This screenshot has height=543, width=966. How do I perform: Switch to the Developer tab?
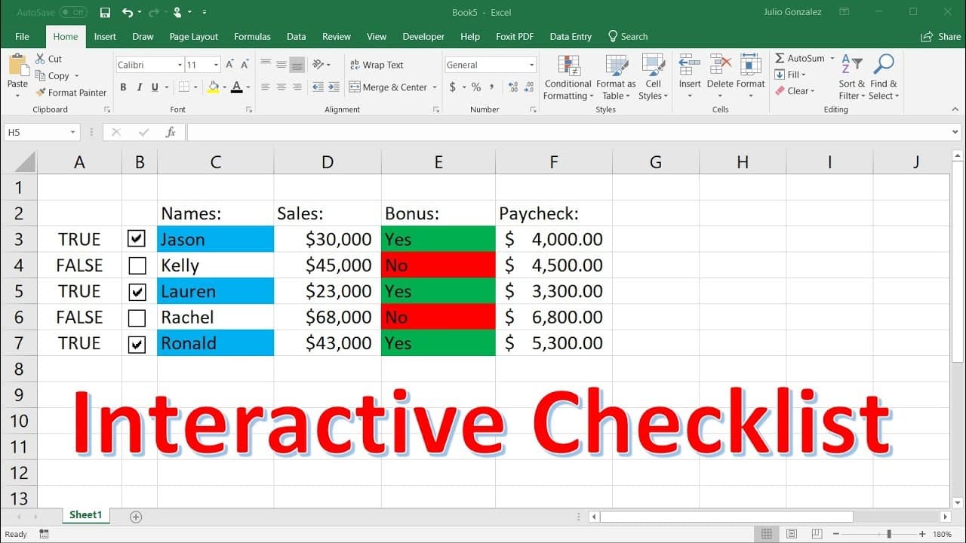pos(423,36)
